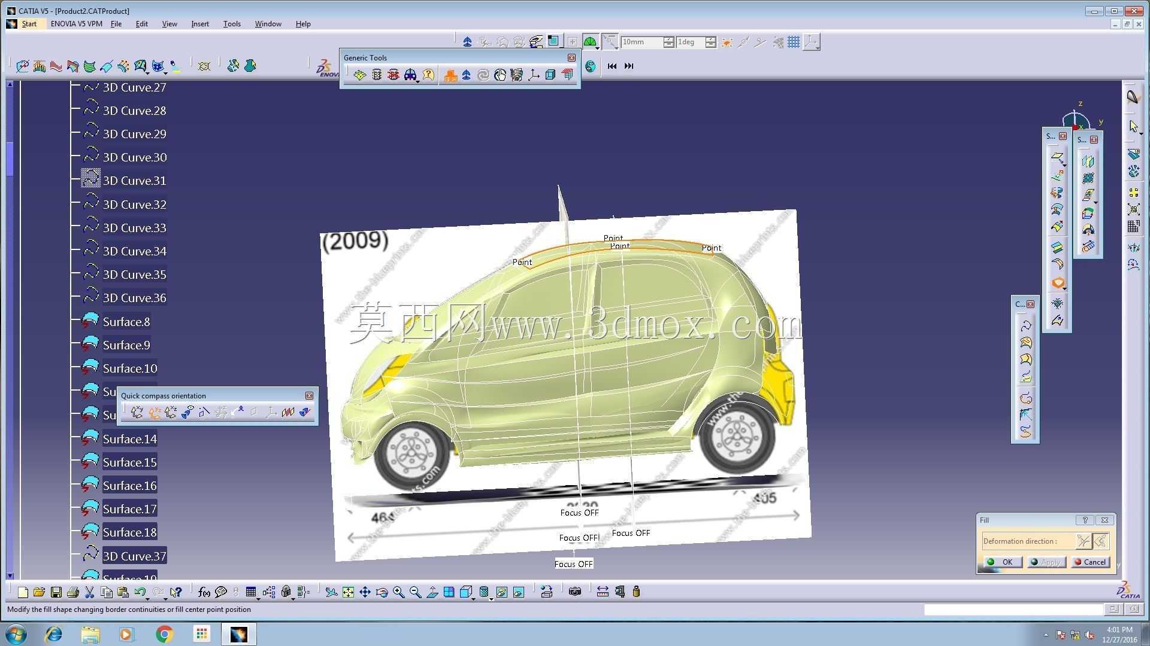This screenshot has width=1150, height=646.
Task: Select the Rotate view icon
Action: click(382, 592)
